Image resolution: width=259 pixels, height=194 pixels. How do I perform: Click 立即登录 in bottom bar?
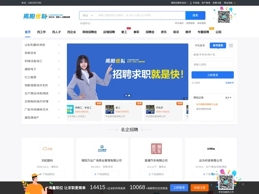[179, 188]
